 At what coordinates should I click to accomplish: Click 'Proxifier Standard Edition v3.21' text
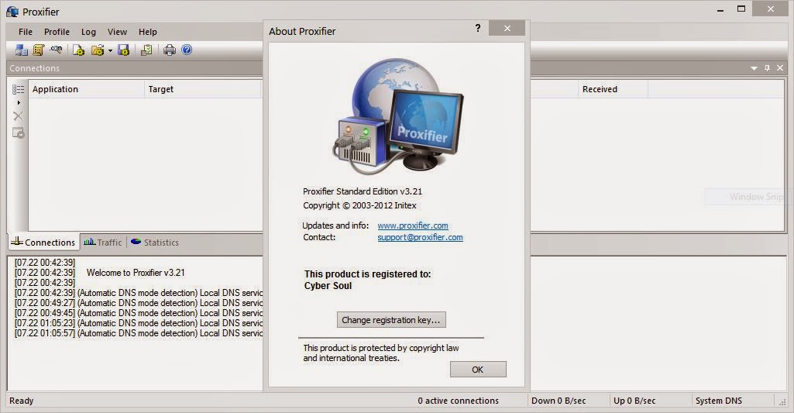point(363,191)
